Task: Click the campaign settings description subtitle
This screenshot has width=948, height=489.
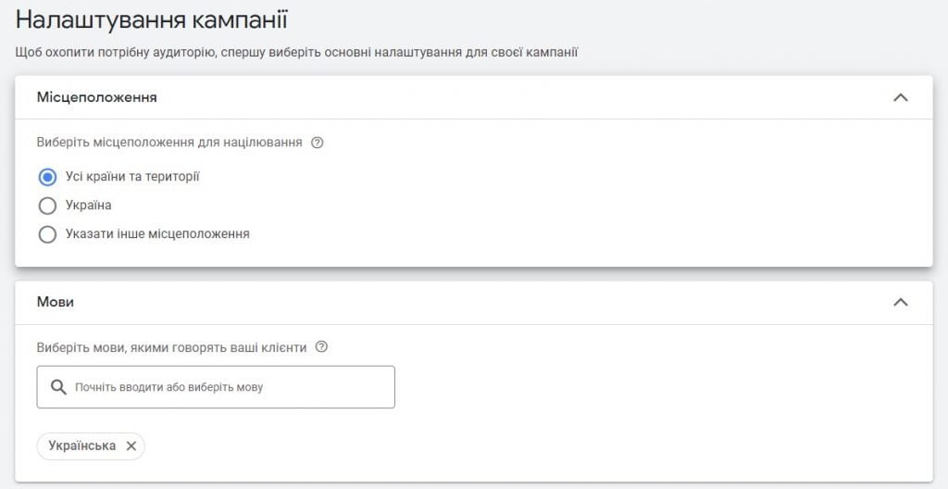Action: point(296,53)
